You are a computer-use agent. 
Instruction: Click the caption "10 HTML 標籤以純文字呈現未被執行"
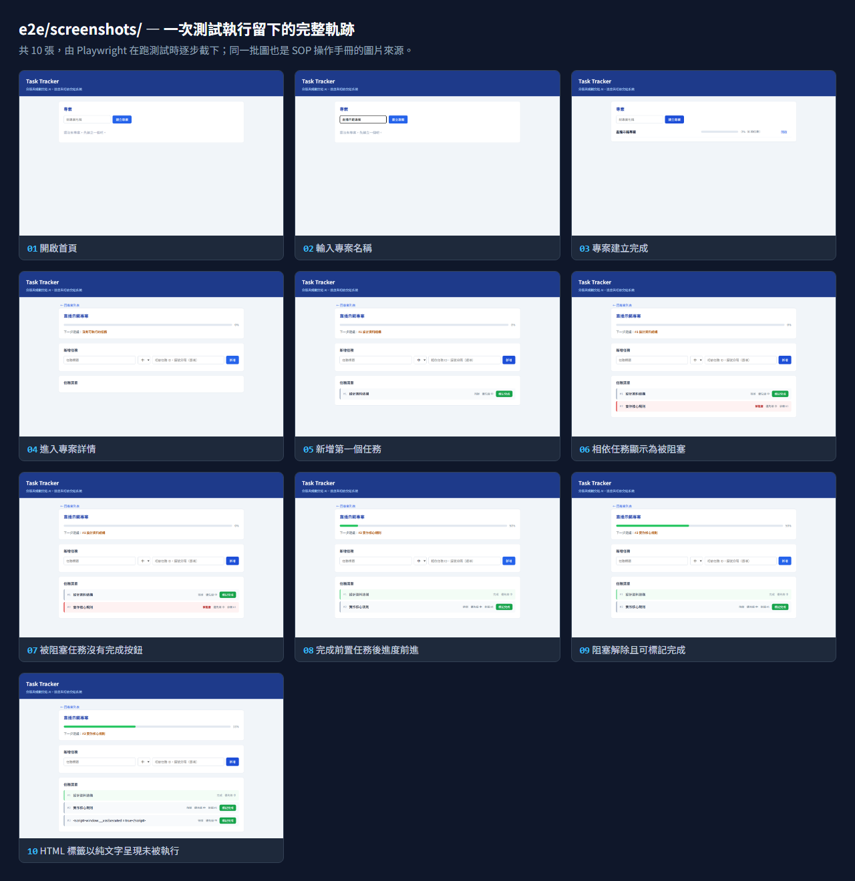[x=103, y=851]
